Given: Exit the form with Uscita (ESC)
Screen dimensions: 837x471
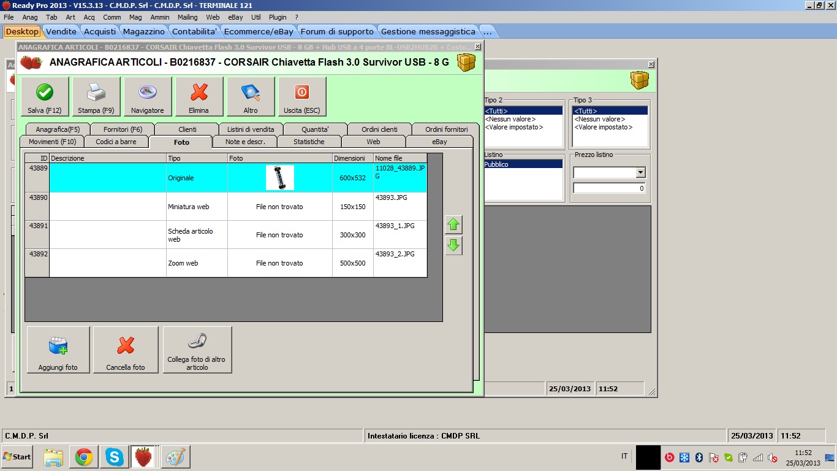Looking at the screenshot, I should 302,96.
